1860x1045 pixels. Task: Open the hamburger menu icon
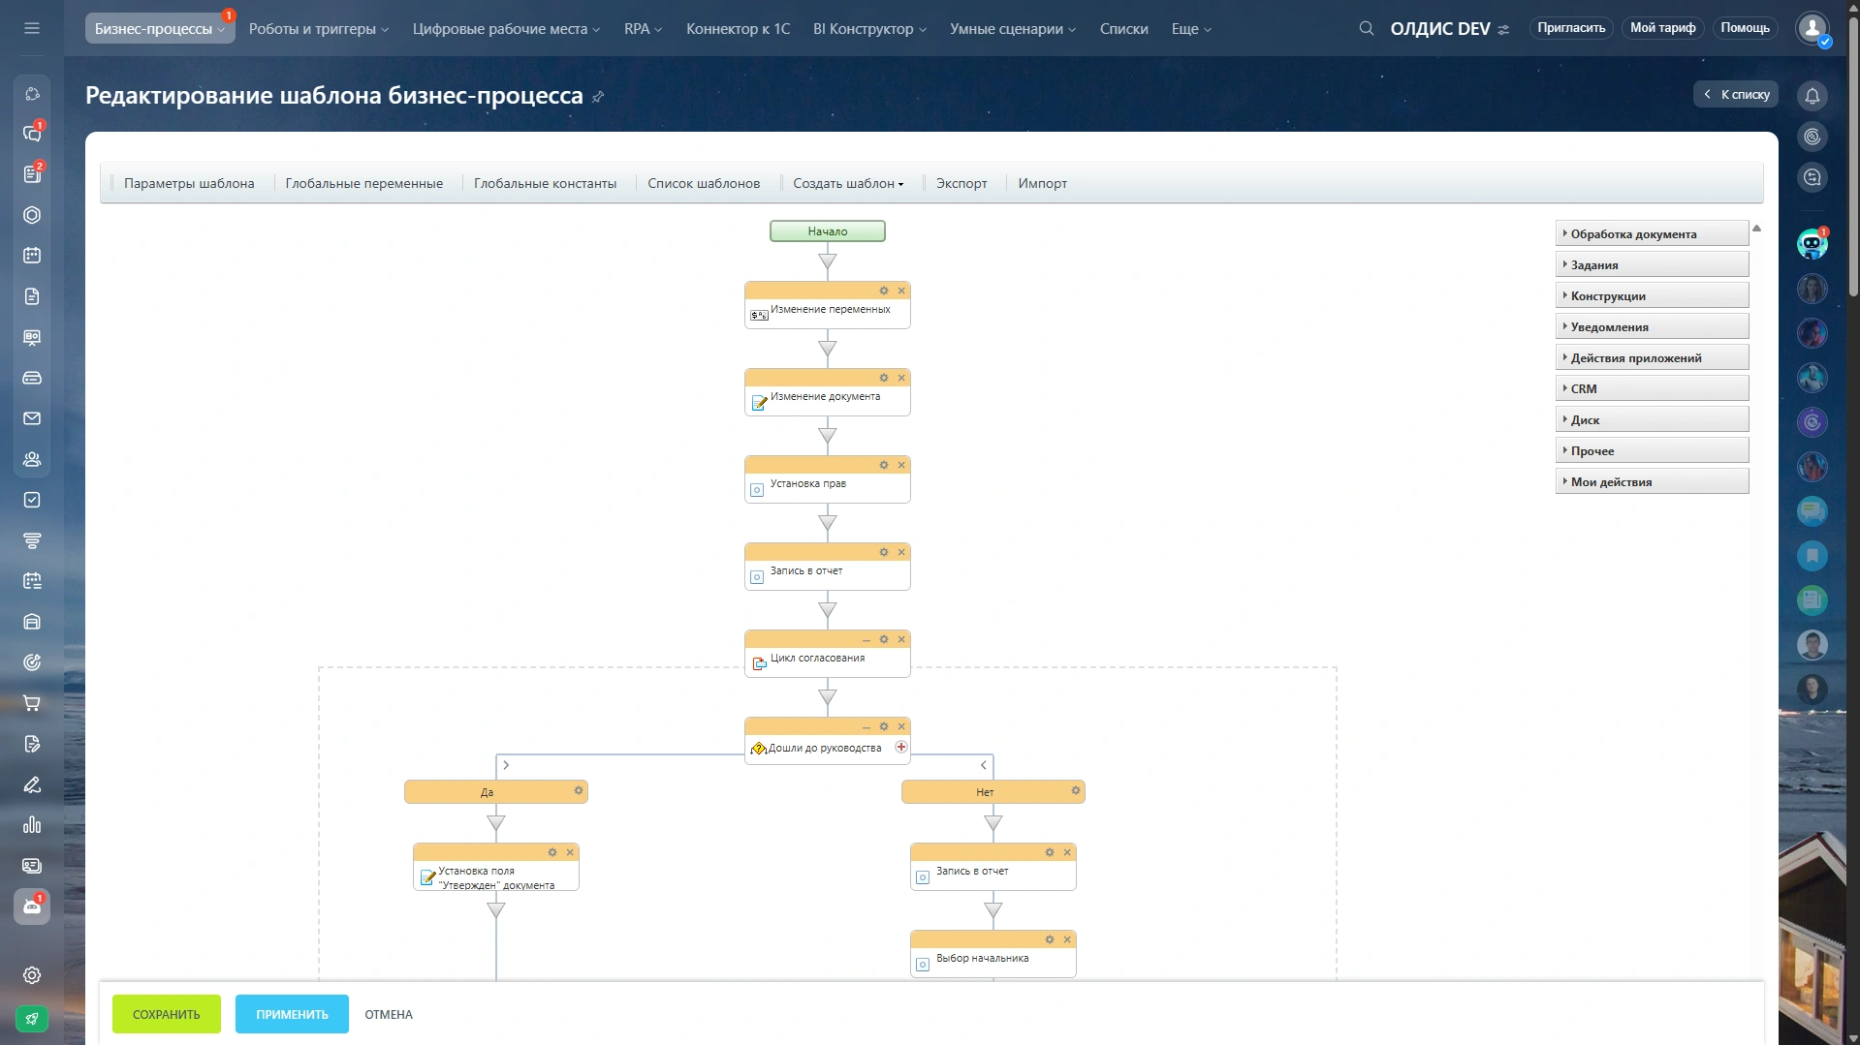[32, 28]
